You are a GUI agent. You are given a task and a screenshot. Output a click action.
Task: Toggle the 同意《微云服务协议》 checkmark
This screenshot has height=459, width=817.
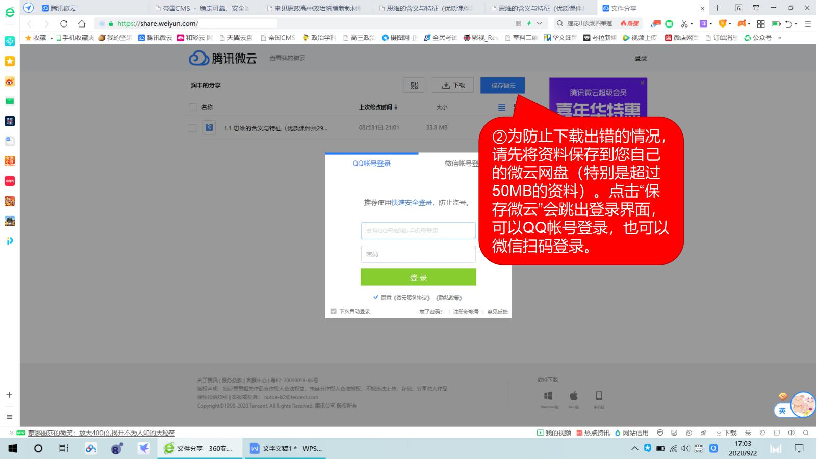click(x=376, y=298)
